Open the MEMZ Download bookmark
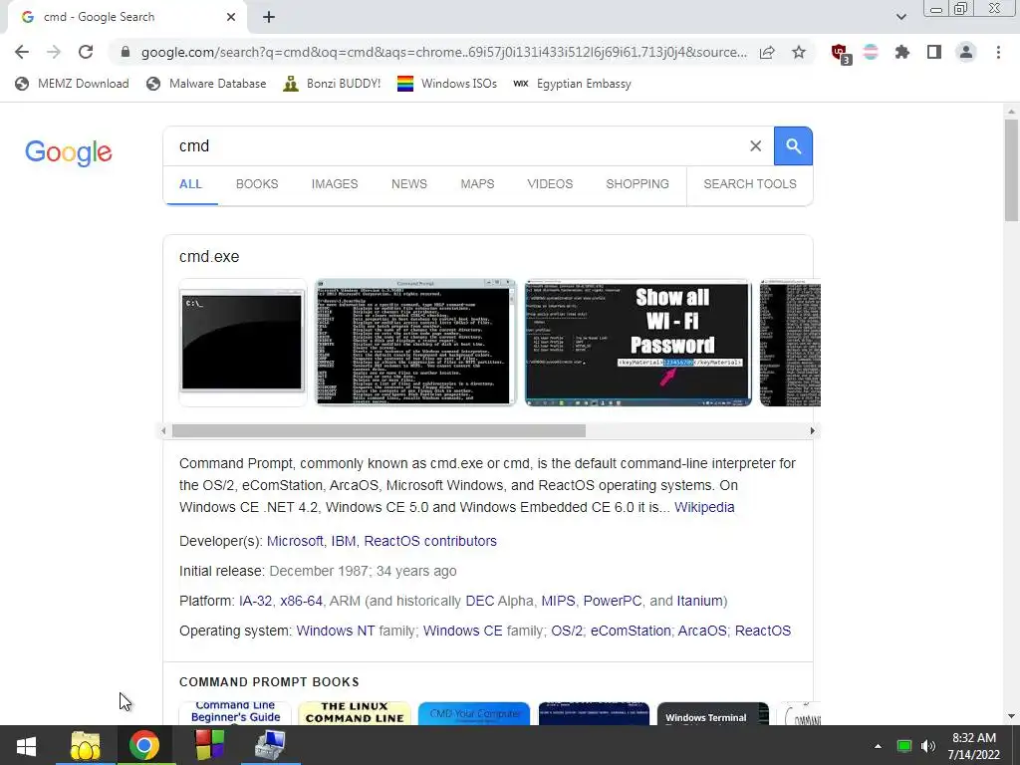The height and width of the screenshot is (765, 1020). coord(72,84)
